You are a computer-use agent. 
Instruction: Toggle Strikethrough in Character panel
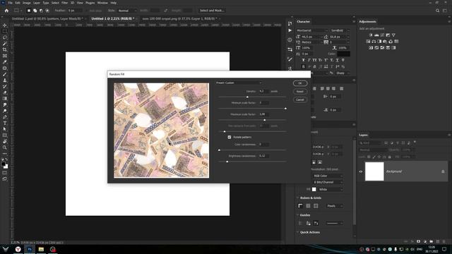pyautogui.click(x=343, y=60)
